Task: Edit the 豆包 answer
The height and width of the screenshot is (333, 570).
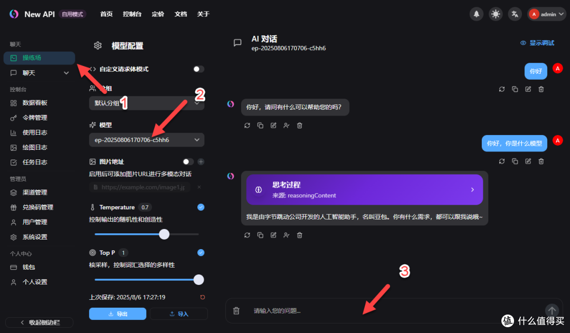Action: click(x=273, y=235)
